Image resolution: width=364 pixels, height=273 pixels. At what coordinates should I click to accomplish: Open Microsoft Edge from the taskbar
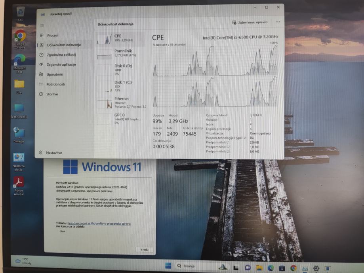tap(271, 268)
